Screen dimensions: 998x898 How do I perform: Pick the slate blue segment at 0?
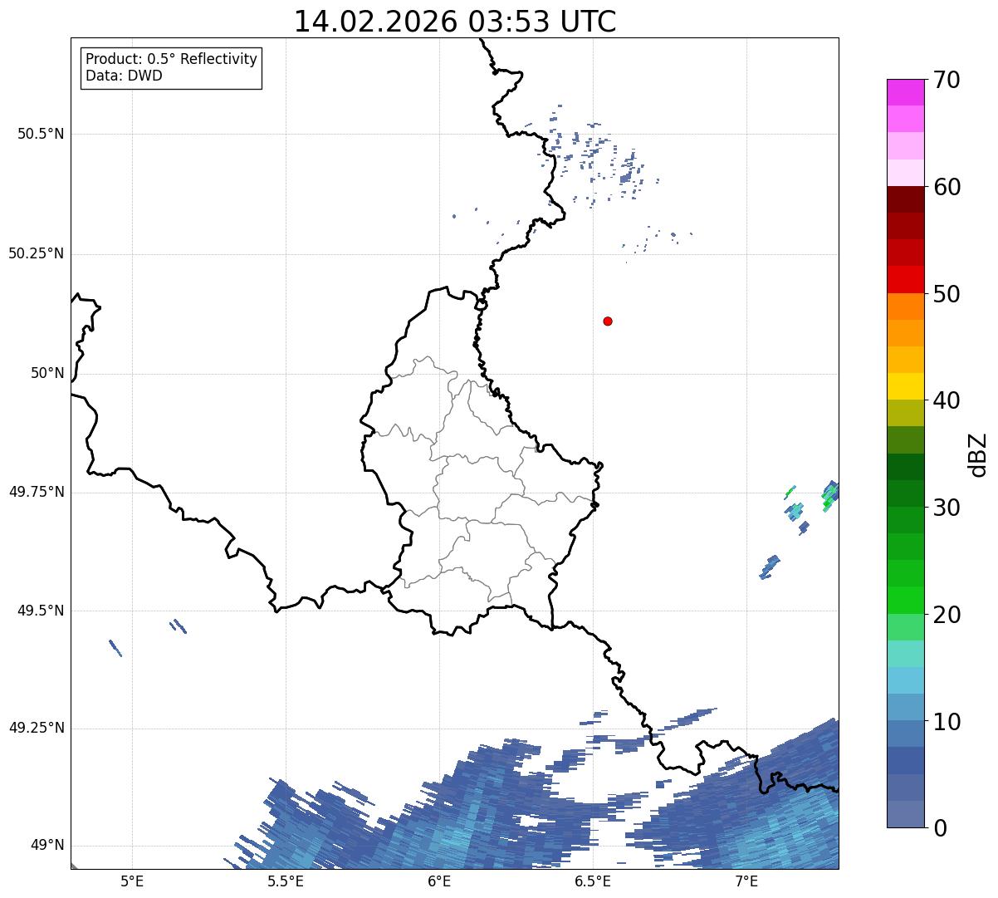(906, 814)
